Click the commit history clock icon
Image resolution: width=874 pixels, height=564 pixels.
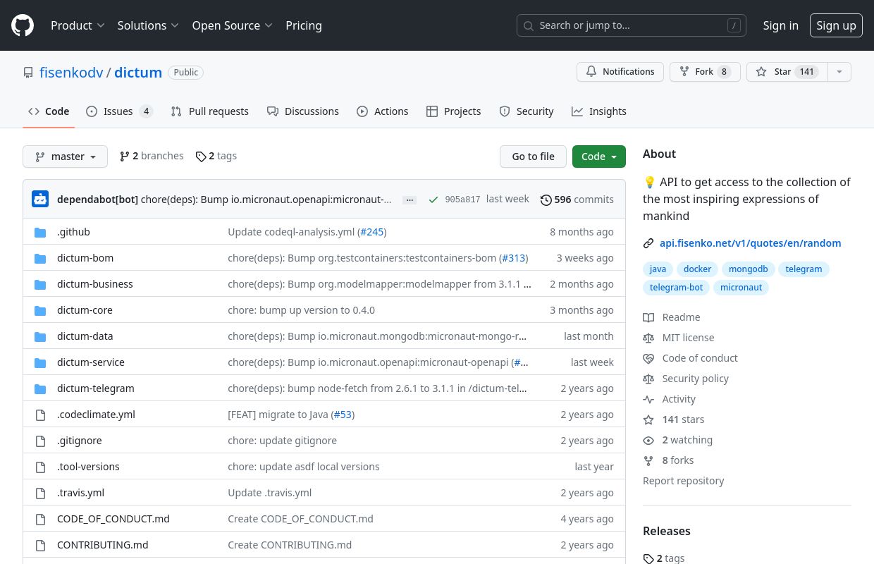(x=546, y=200)
